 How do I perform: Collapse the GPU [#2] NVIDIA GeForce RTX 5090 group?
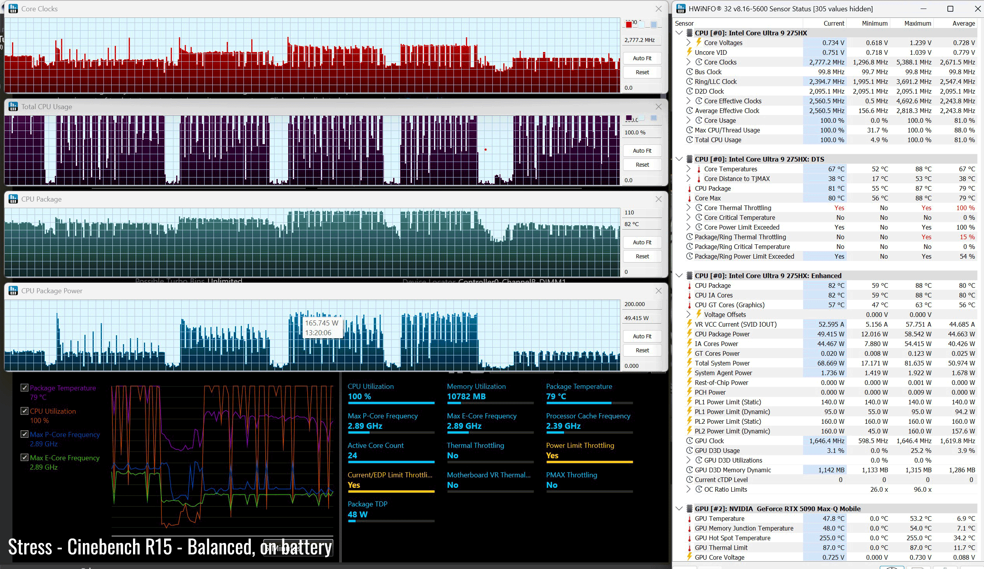(679, 508)
